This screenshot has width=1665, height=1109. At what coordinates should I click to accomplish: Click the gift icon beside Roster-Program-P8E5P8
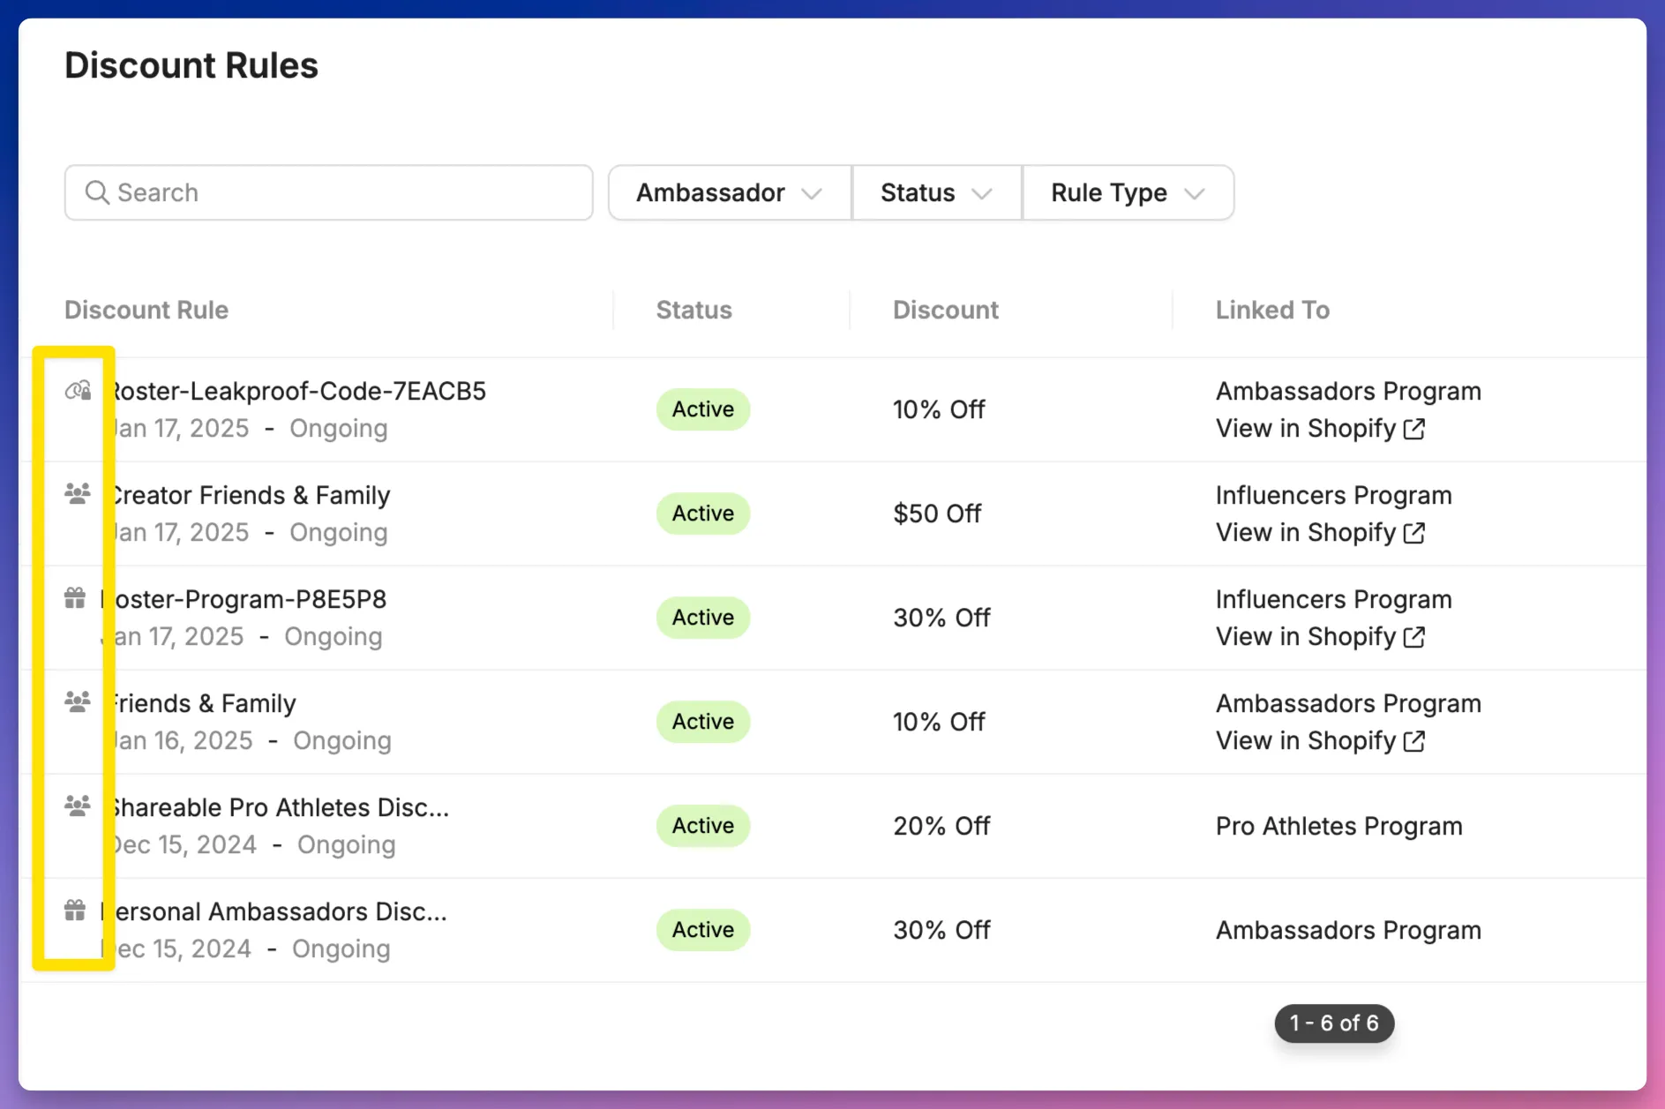[75, 598]
